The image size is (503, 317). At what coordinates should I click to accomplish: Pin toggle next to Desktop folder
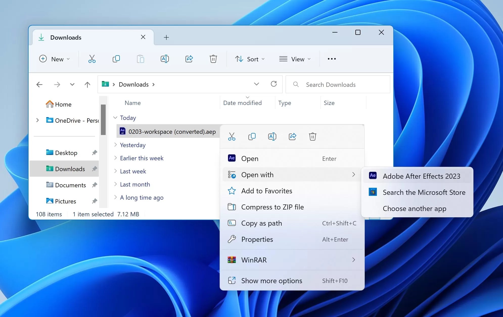[95, 153]
